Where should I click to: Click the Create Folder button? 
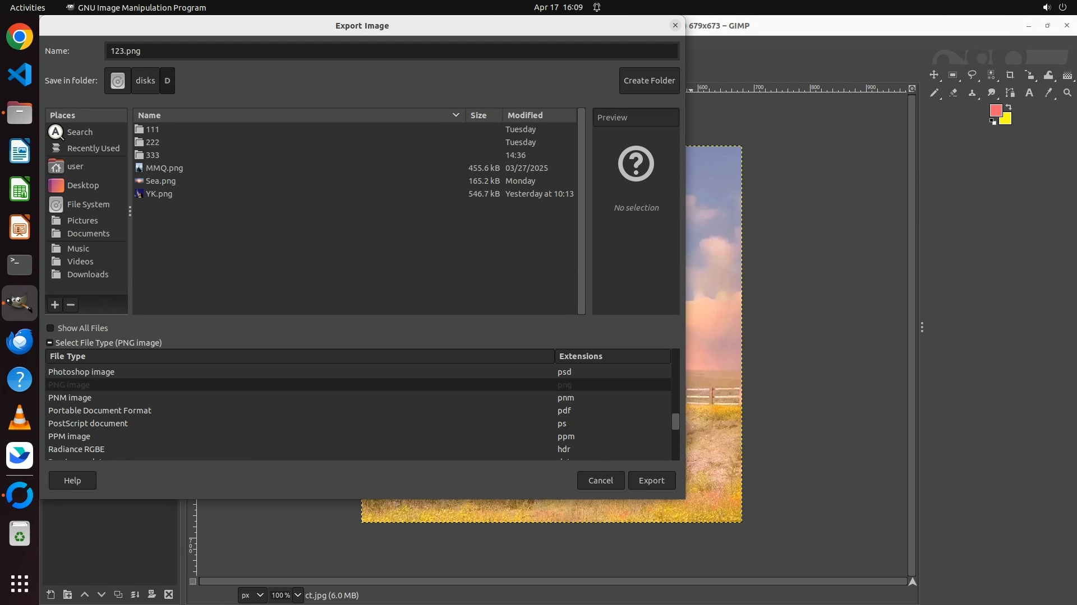click(x=649, y=81)
